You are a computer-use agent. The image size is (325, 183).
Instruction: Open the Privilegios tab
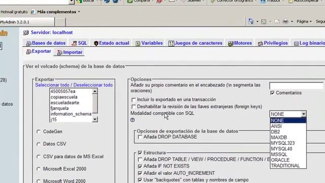pyautogui.click(x=273, y=43)
